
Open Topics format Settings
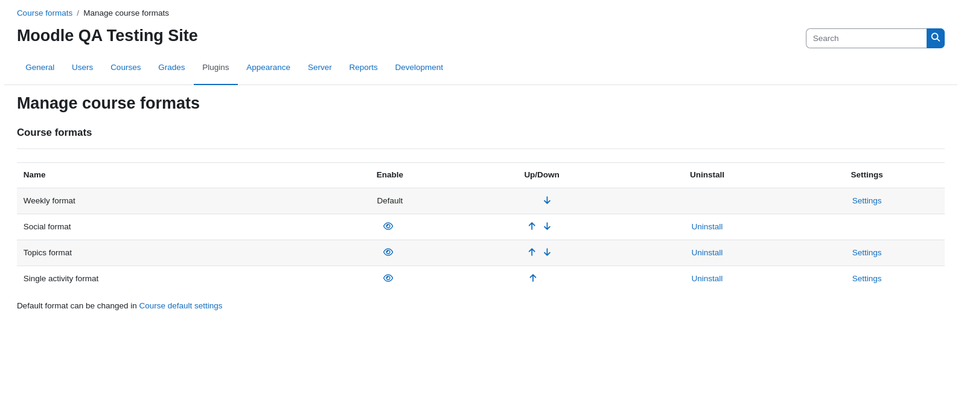click(867, 253)
